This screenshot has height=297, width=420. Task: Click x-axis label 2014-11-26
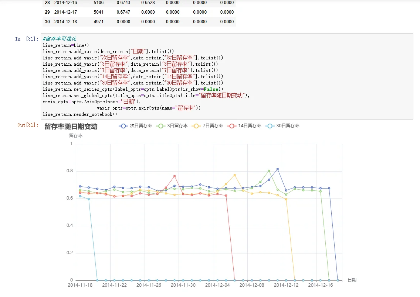coord(149,285)
